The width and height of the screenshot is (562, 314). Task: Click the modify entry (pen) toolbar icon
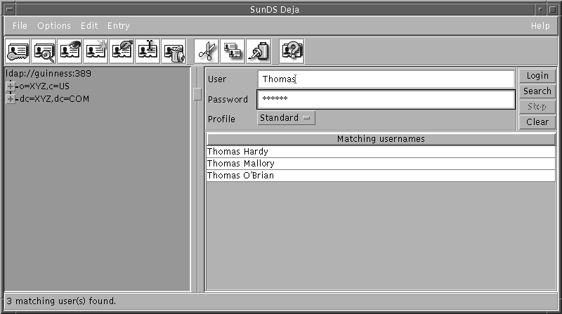coord(122,51)
